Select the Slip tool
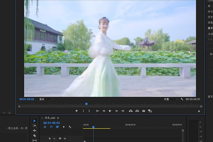The height and width of the screenshot is (142, 213). (x=34, y=140)
